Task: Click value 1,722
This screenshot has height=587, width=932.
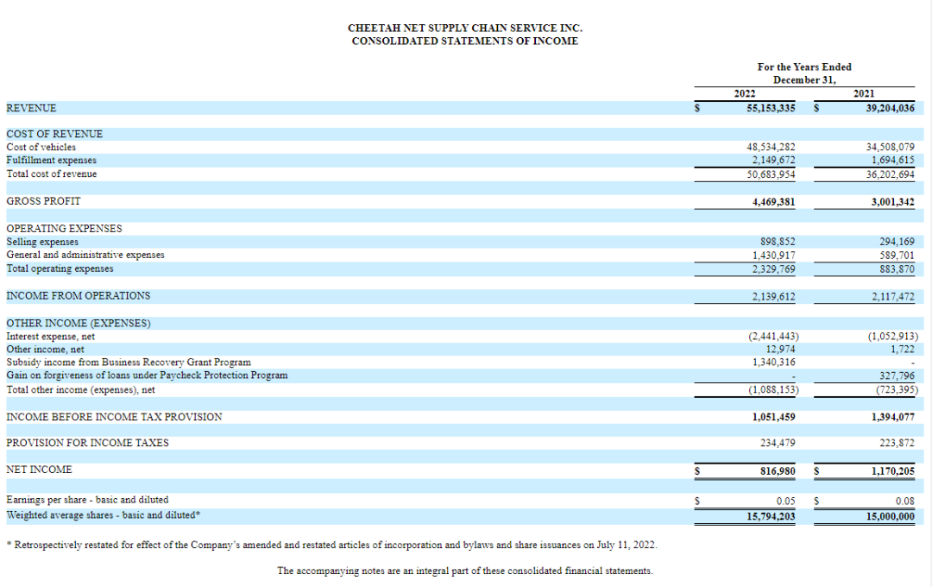Action: tap(903, 349)
